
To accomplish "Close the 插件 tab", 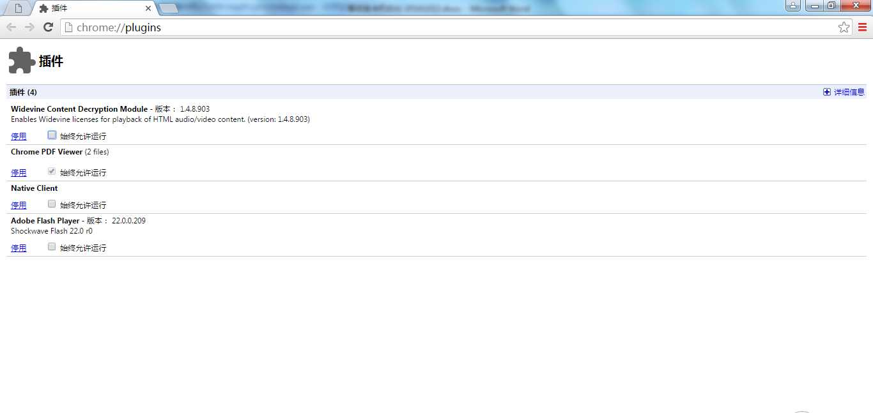I will coord(148,9).
